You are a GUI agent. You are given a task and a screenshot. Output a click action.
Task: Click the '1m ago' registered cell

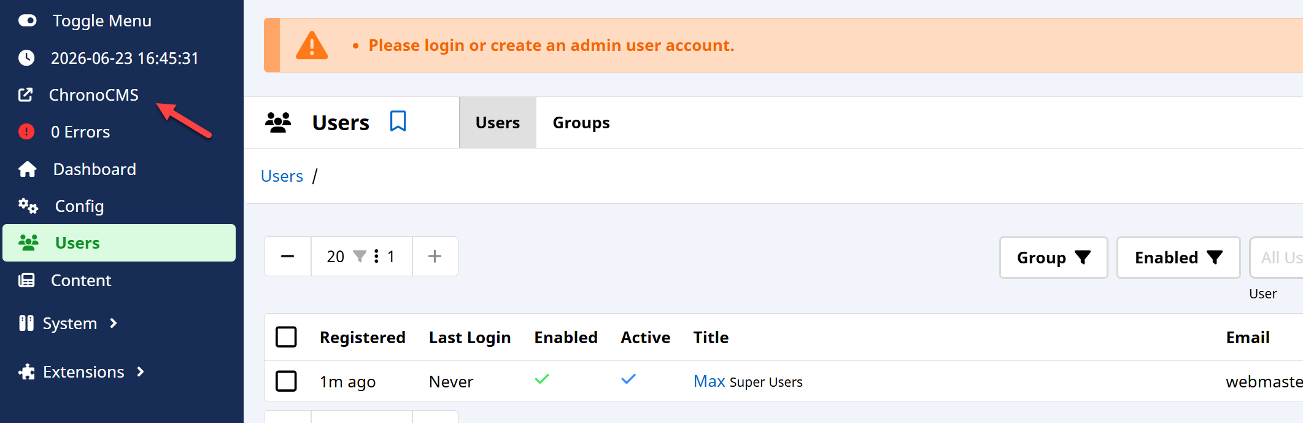coord(347,381)
